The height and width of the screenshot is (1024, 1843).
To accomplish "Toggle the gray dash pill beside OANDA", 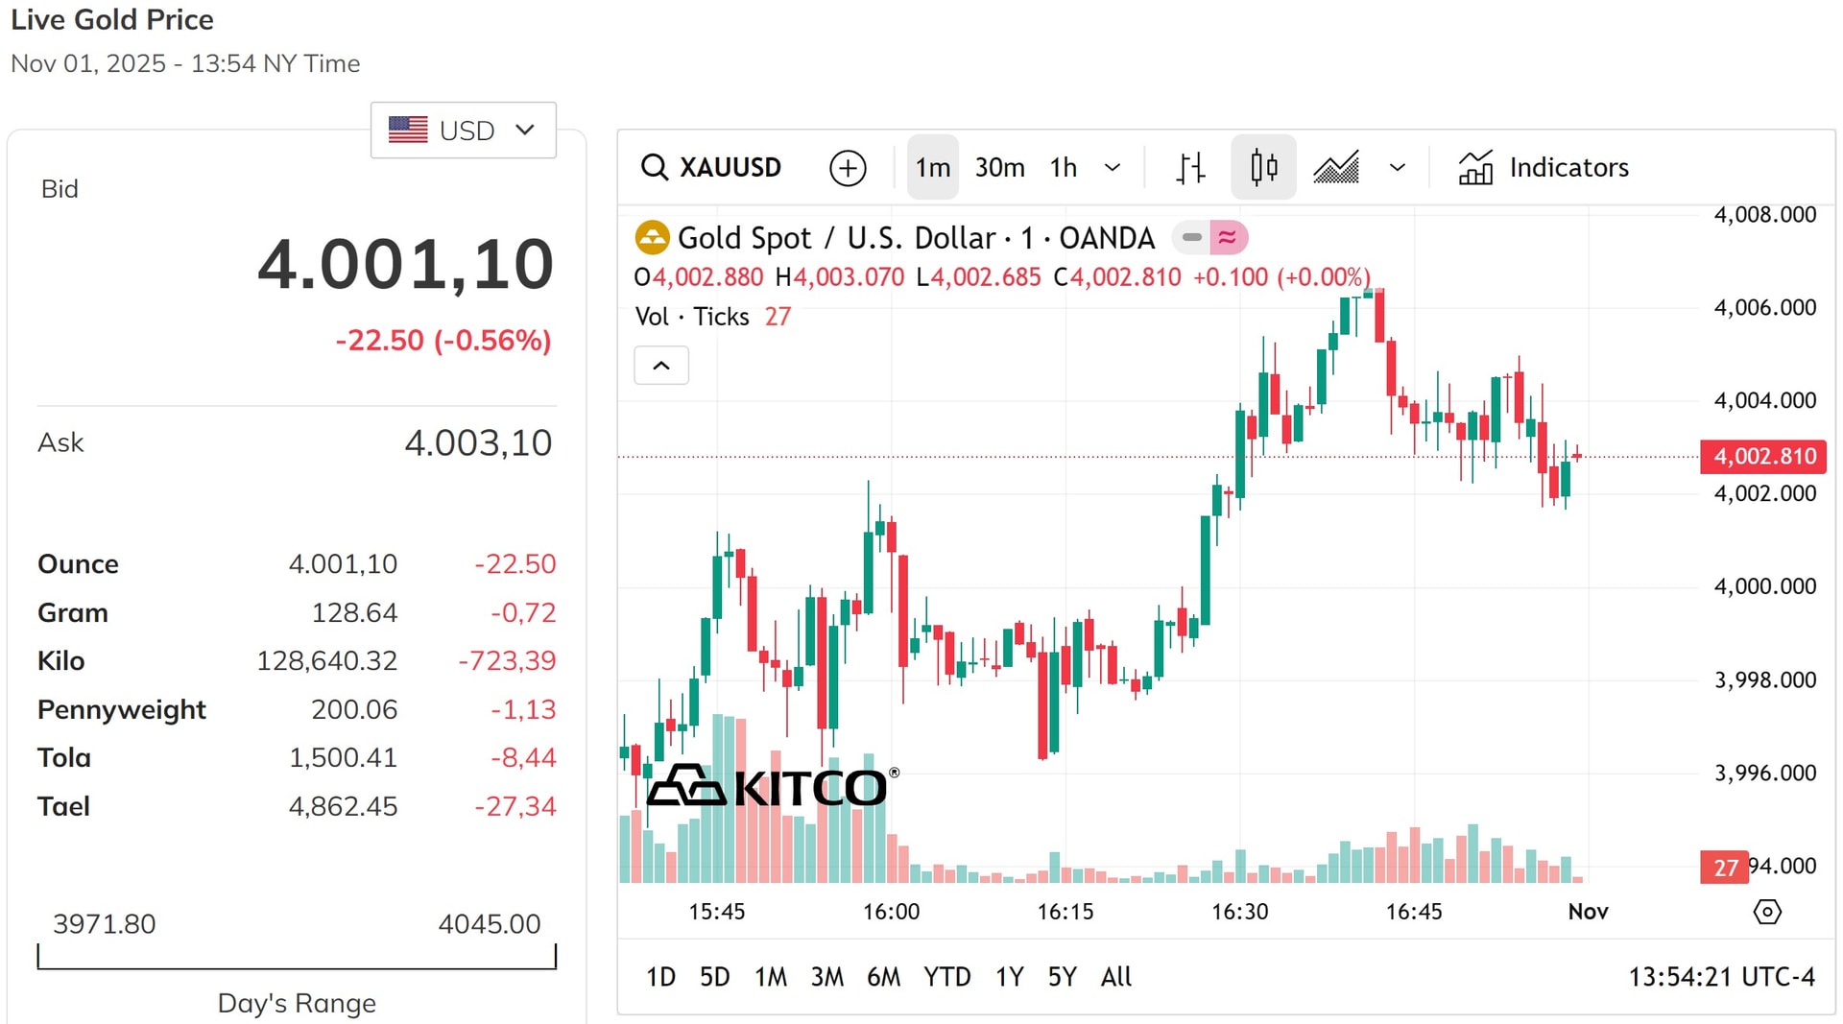I will click(1192, 237).
